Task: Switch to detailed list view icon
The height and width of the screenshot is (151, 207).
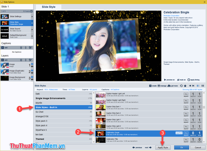Action: coord(198,86)
